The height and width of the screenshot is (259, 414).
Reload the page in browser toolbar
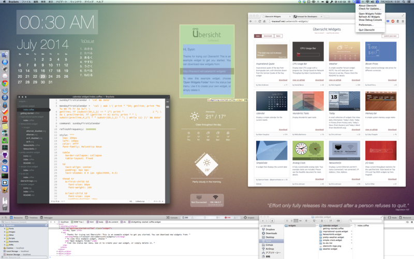click(x=260, y=21)
